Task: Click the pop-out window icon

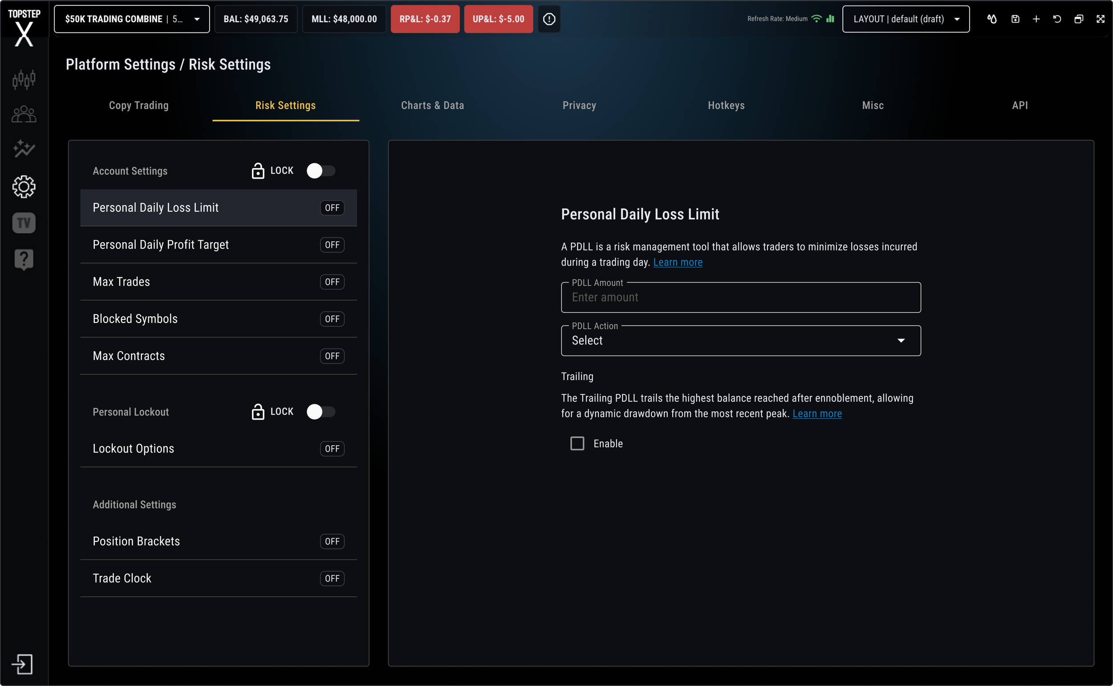Action: [1079, 19]
